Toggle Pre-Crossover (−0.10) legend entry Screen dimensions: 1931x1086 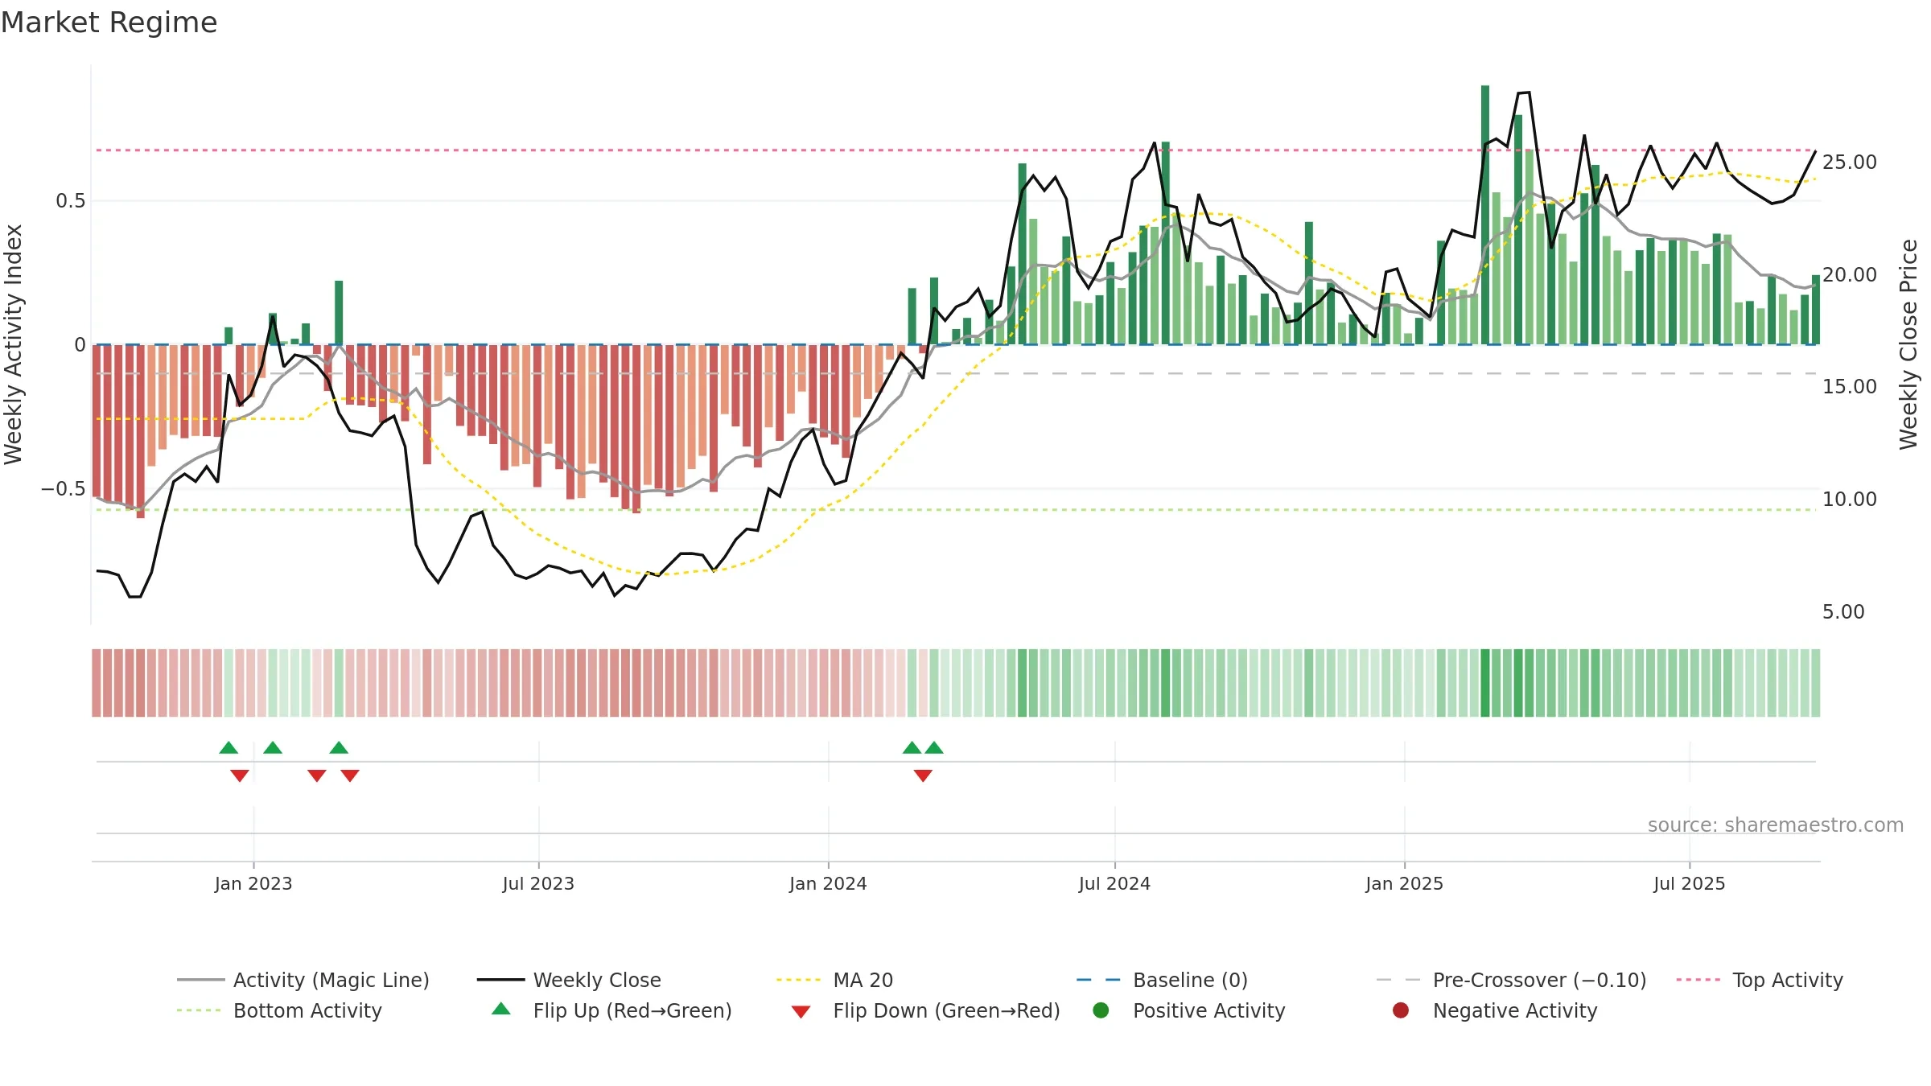click(x=1511, y=980)
